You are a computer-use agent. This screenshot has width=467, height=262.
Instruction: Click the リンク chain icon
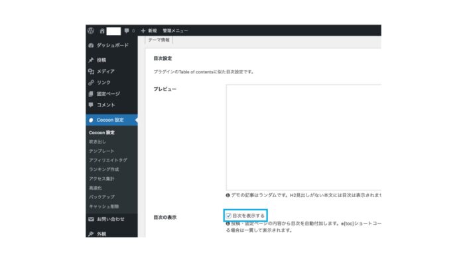[91, 83]
